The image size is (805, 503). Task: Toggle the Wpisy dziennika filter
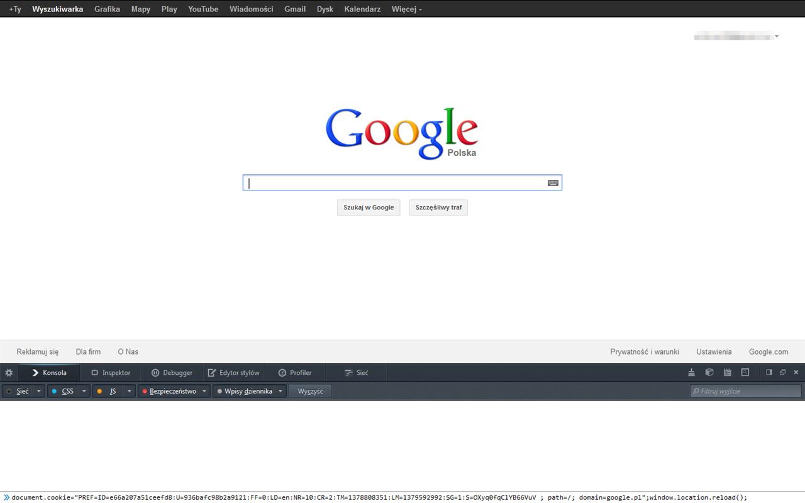244,391
